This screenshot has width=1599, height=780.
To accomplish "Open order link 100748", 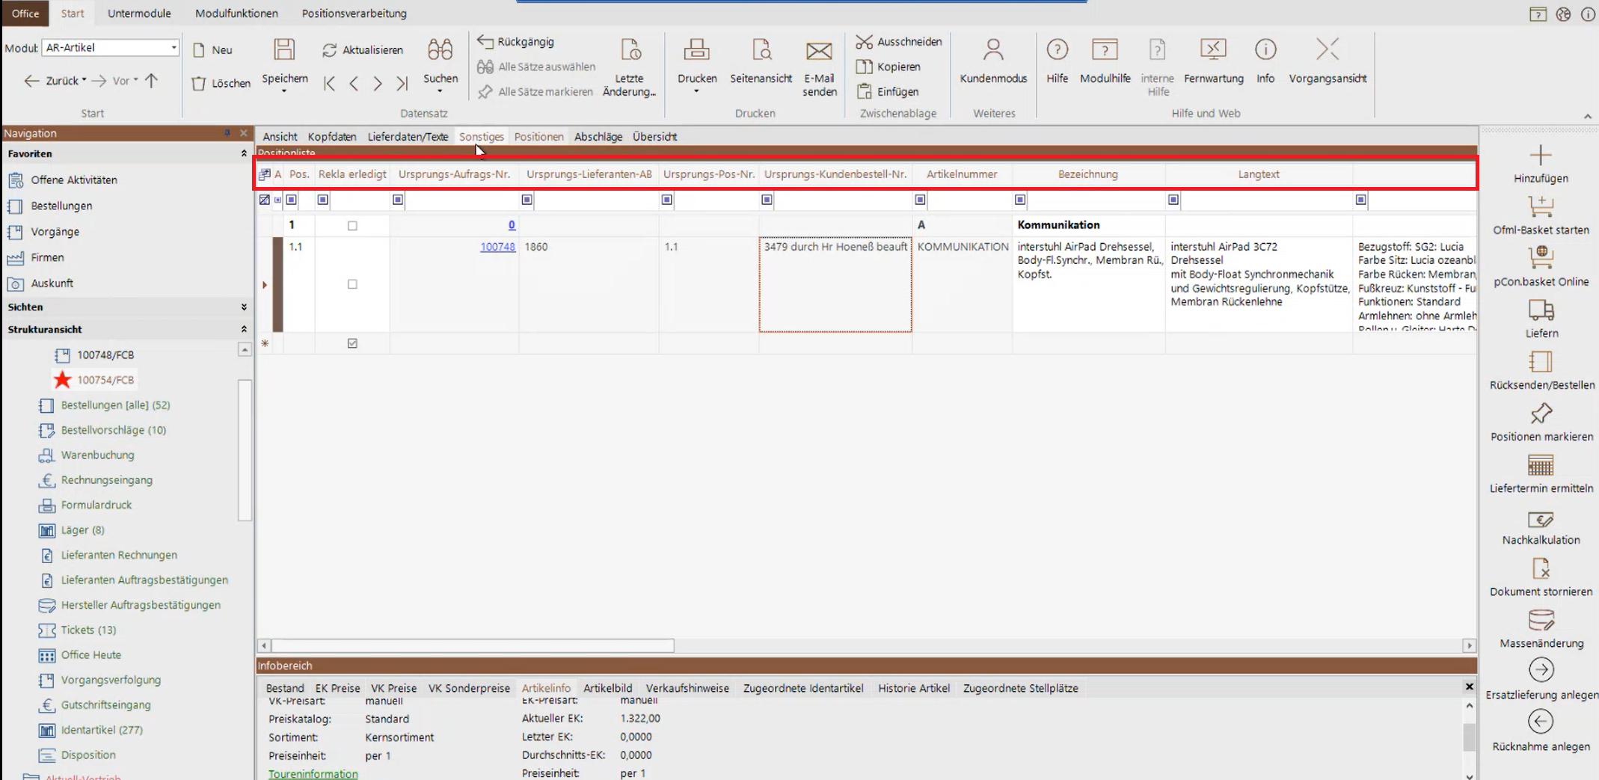I will [497, 247].
